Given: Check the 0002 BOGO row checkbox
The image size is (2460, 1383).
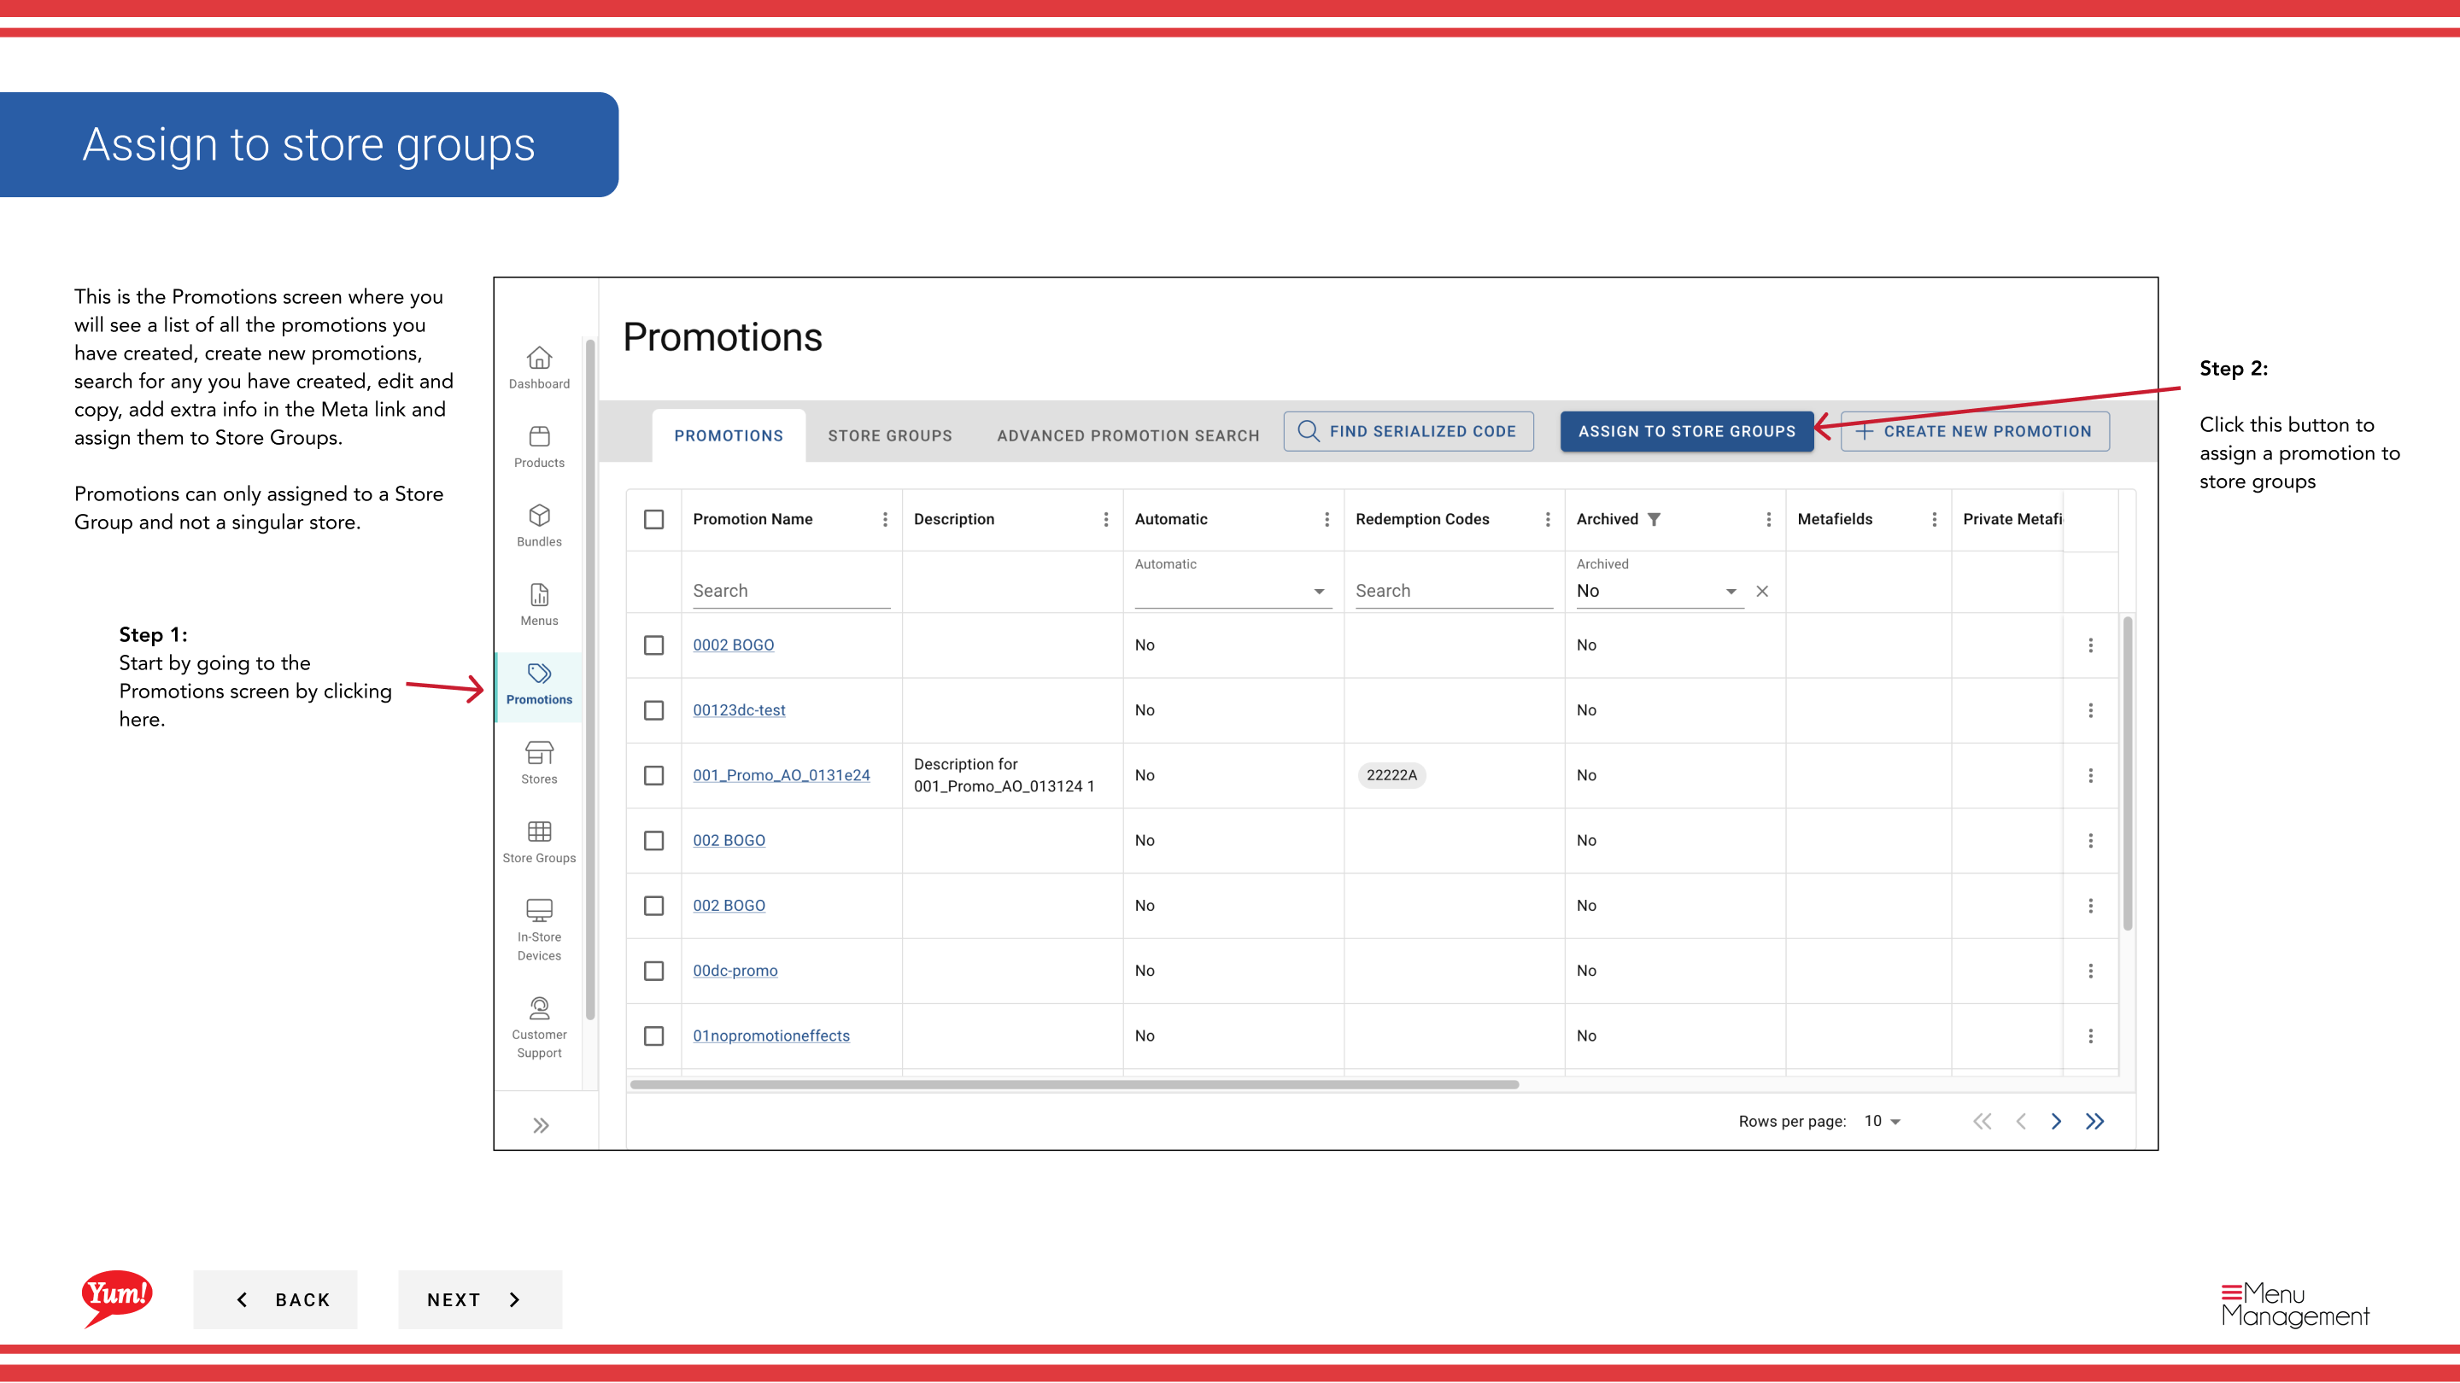Looking at the screenshot, I should click(x=654, y=645).
